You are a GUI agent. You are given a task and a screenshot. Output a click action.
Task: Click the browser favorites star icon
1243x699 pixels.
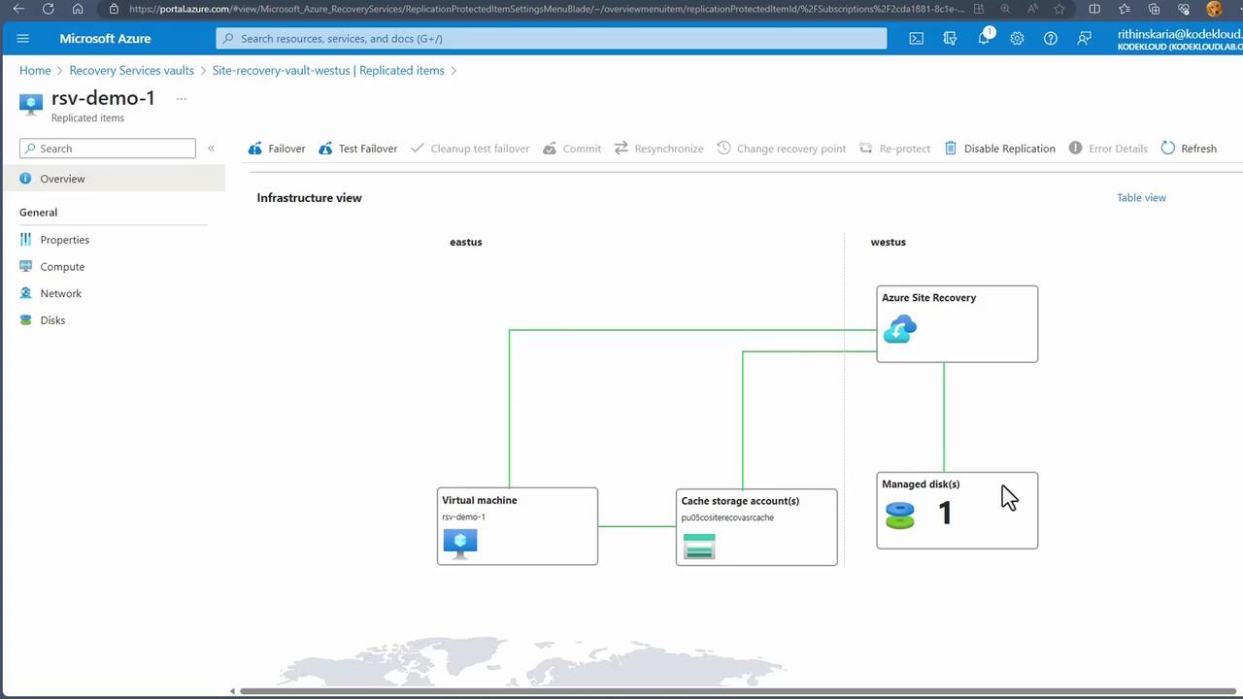[x=1059, y=10]
